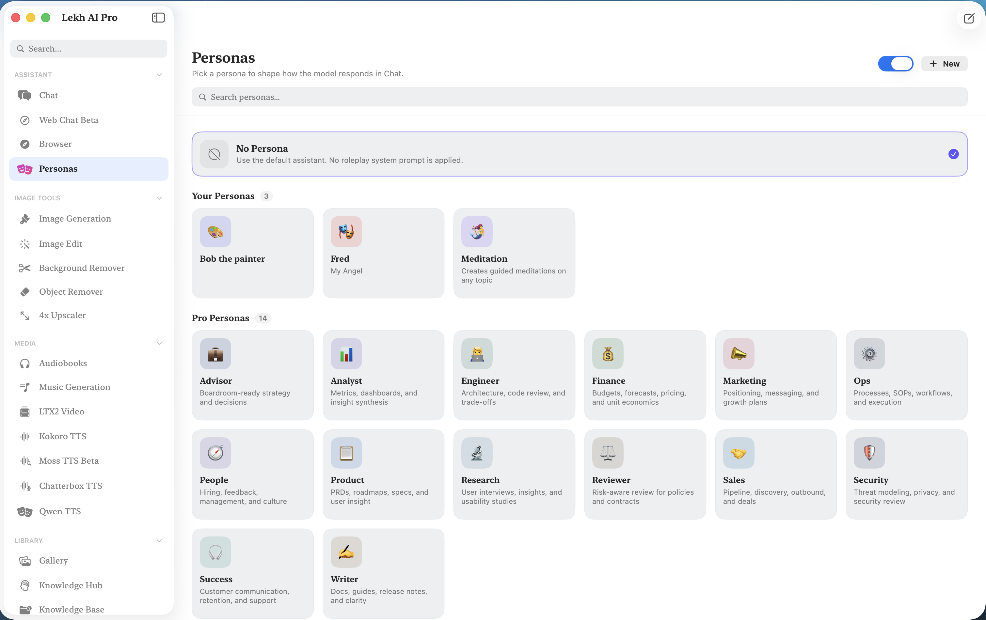Open Web Chat Beta

88,120
